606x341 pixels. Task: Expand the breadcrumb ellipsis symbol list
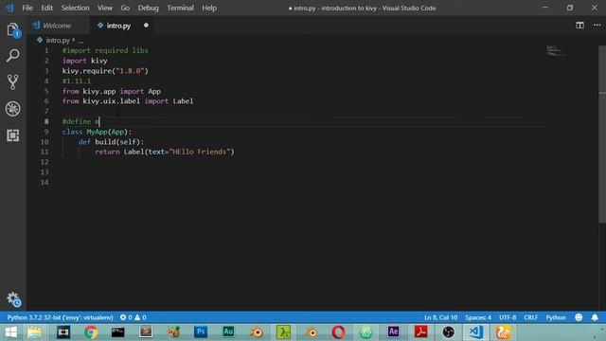[80, 40]
